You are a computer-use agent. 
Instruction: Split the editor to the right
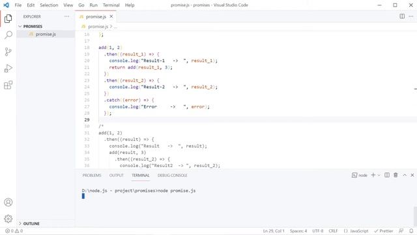pos(402,16)
